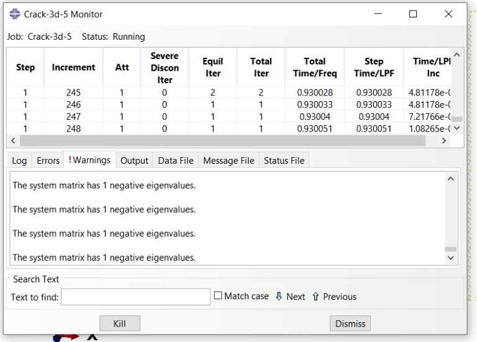This screenshot has height=342, width=477.
Task: Open the Log tab
Action: tap(19, 161)
